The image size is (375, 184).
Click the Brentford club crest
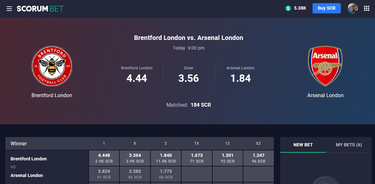click(x=52, y=66)
